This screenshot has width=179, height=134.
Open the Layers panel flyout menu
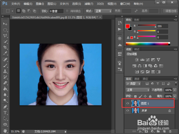[x=175, y=79]
